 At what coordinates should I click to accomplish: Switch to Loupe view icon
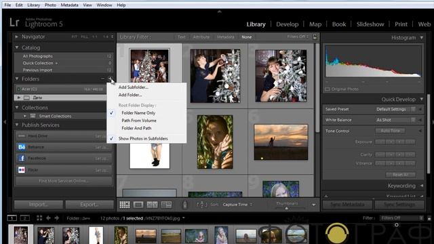(138, 205)
